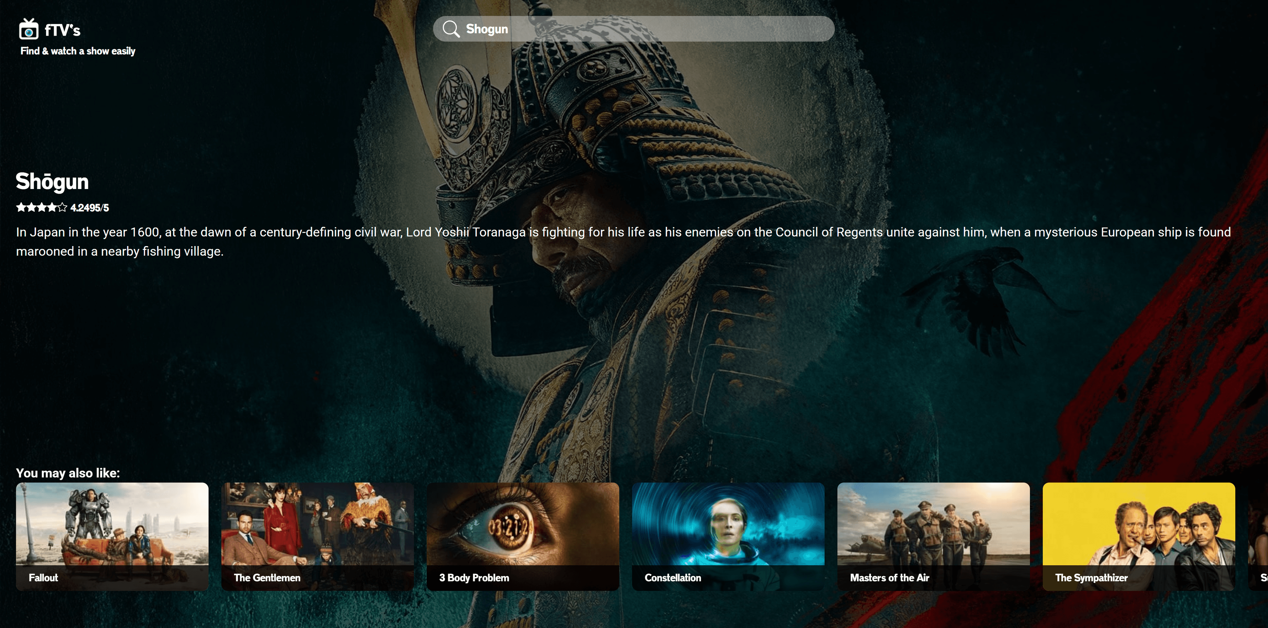Click the star rating icons row
The width and height of the screenshot is (1268, 628).
41,207
